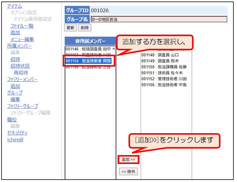
Task: Click the 追加 >> button
Action: 128,160
